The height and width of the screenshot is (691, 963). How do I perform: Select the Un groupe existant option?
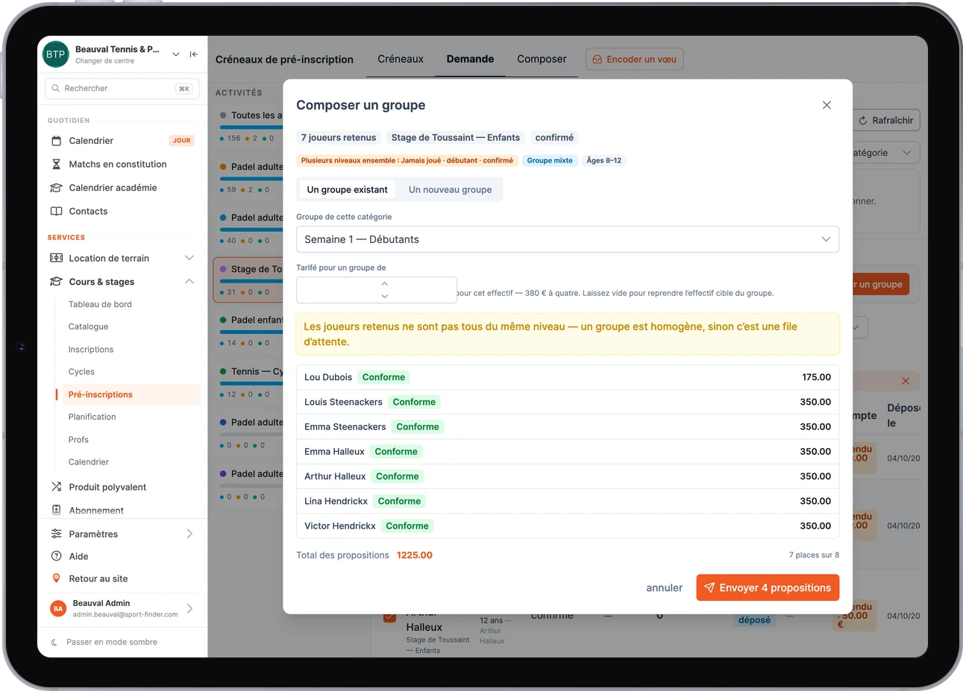click(x=347, y=189)
